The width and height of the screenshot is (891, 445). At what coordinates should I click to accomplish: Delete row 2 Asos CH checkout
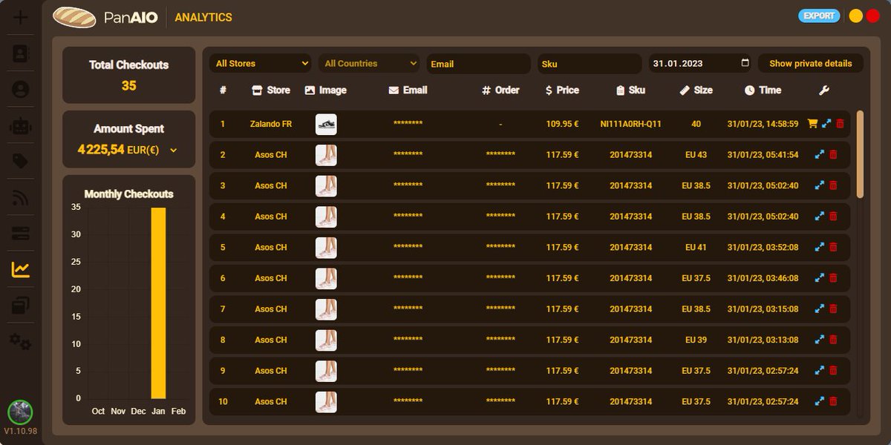[833, 155]
